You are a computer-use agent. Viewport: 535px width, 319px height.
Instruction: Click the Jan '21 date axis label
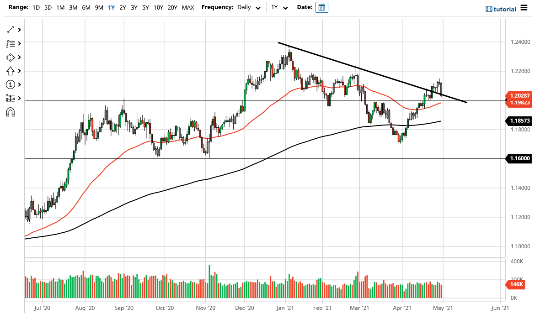click(x=285, y=308)
